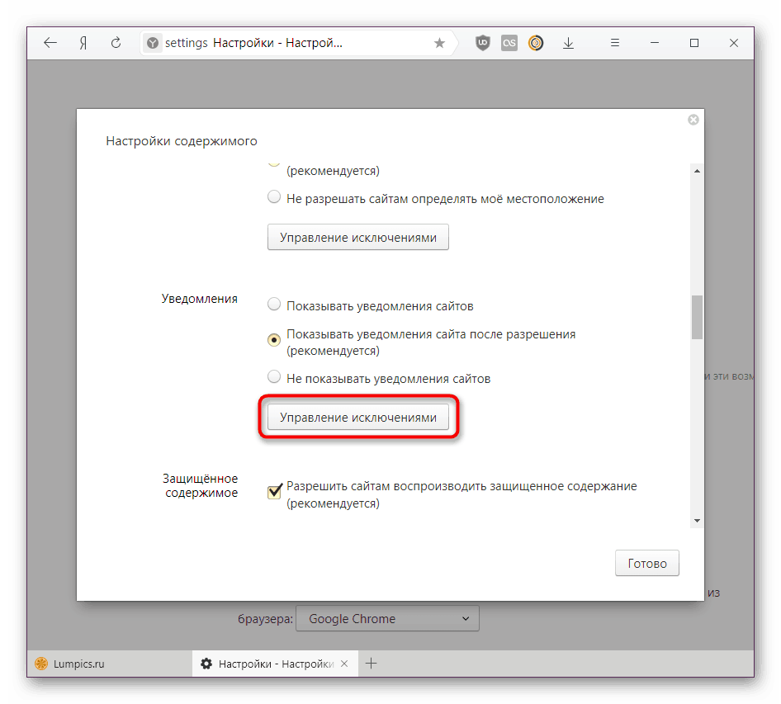Toggle protected content playback checkbox
The width and height of the screenshot is (781, 704).
274,491
